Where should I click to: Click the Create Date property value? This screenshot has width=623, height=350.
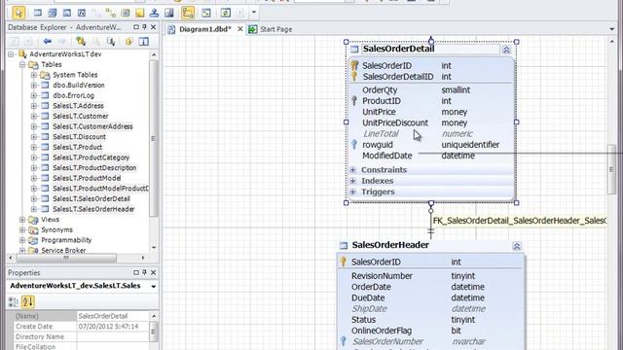click(113, 327)
